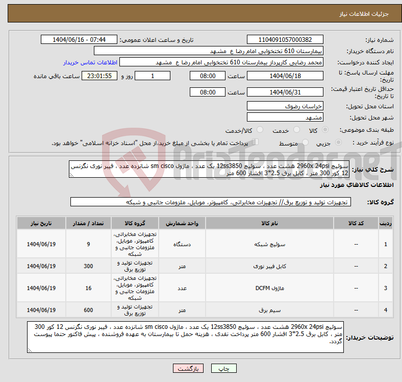
Task: Click inside the شرح کلی نیاز text area
Action: (x=209, y=170)
